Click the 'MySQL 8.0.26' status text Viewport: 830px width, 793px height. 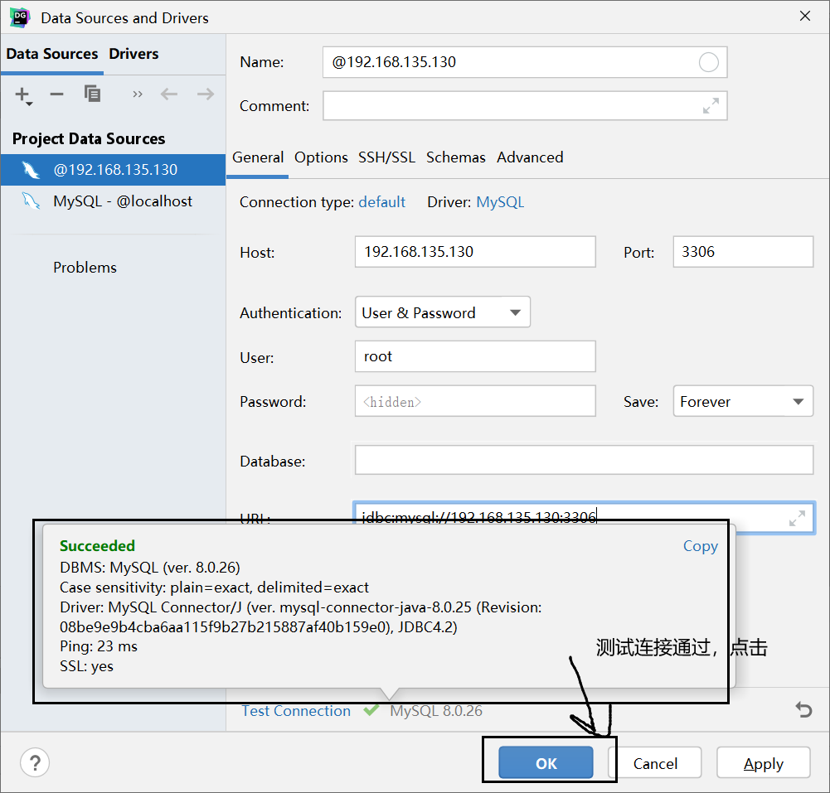pyautogui.click(x=436, y=710)
